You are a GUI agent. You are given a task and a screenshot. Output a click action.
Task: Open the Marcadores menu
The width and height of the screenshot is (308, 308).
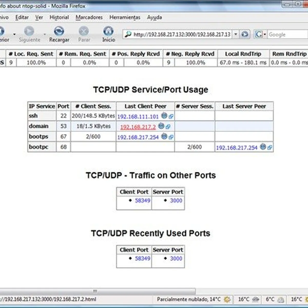click(89, 17)
